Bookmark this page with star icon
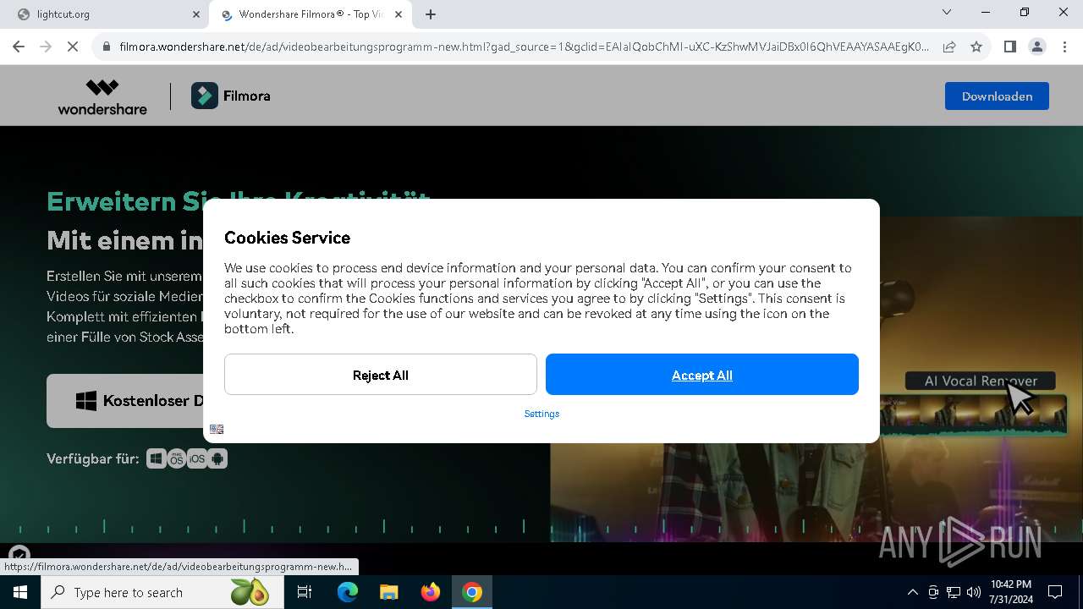Screen dimensions: 1083x609 coord(976,47)
